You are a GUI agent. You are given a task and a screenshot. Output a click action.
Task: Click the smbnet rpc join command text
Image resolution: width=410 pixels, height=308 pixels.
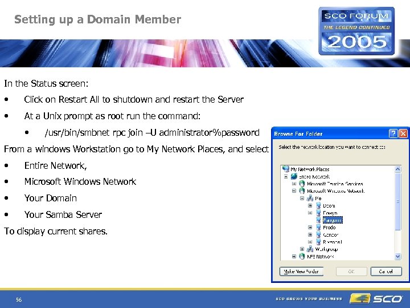click(x=152, y=133)
